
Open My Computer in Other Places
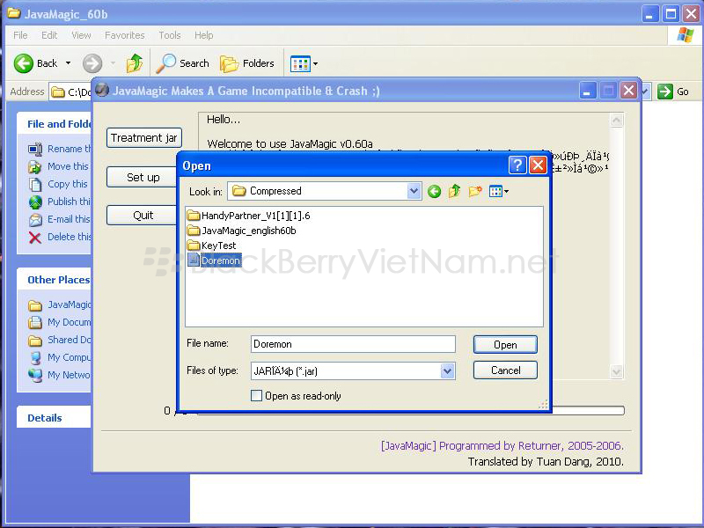(x=59, y=357)
